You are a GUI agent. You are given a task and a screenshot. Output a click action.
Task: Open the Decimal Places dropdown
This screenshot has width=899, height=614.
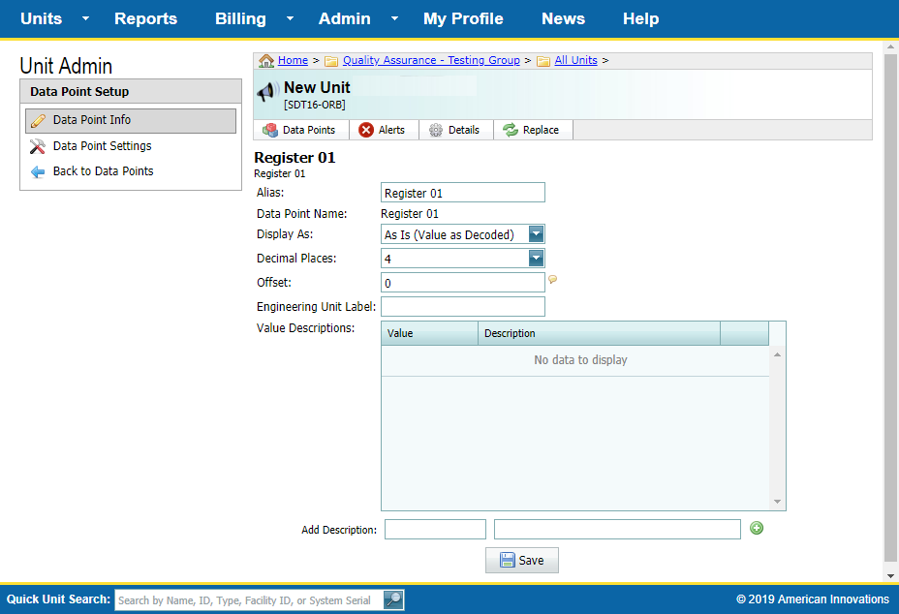coord(536,258)
